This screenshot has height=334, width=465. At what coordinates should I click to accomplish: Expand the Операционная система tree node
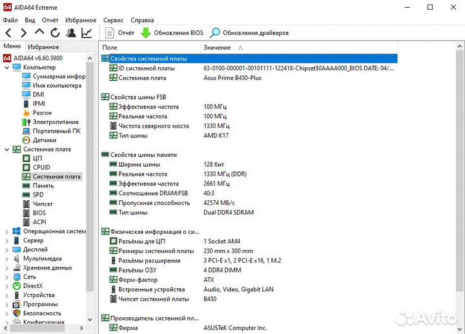(7, 231)
